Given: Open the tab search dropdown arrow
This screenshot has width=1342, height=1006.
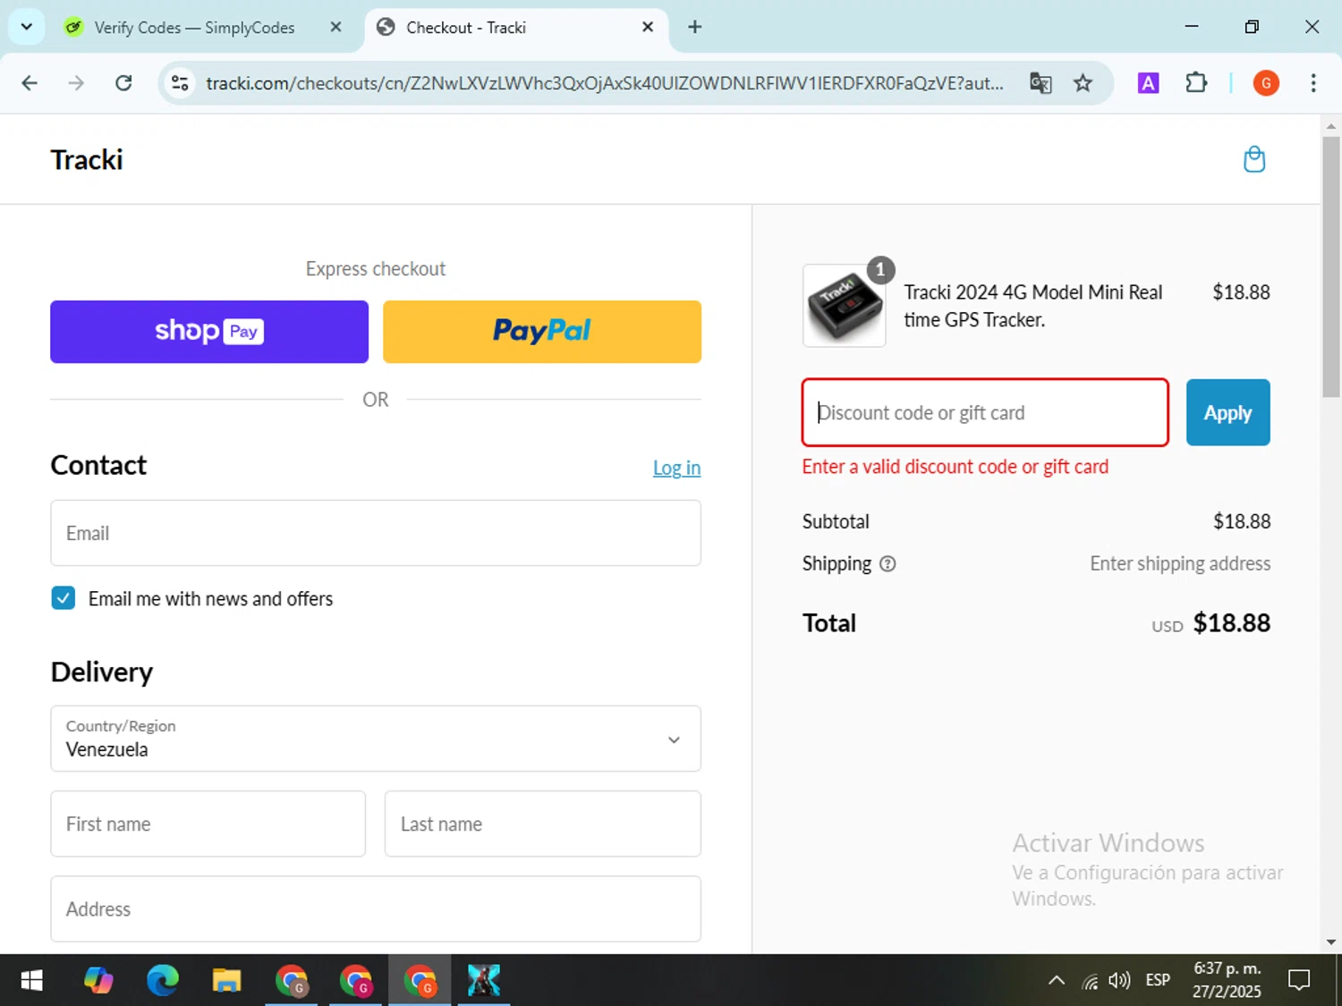Looking at the screenshot, I should coord(27,27).
